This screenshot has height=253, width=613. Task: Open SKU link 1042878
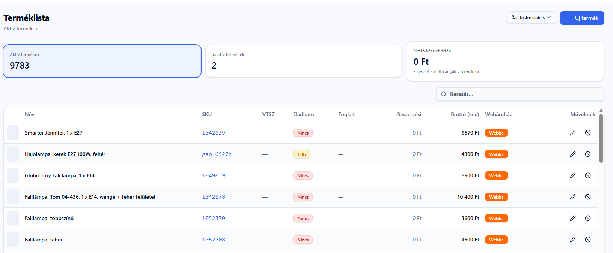[214, 197]
